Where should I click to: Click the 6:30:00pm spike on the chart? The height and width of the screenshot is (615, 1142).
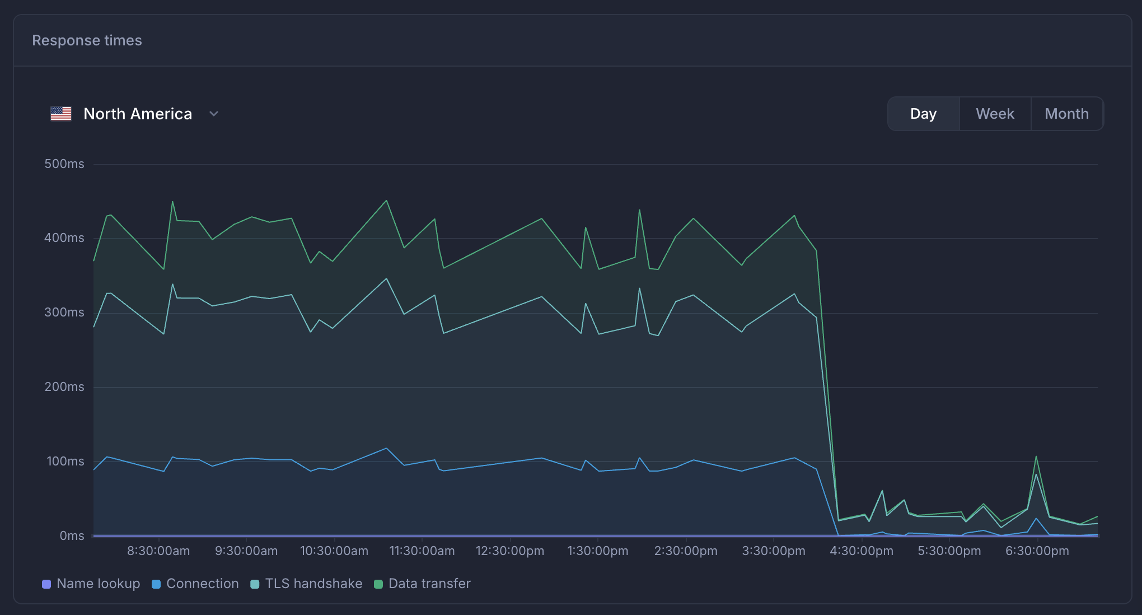(x=1036, y=457)
